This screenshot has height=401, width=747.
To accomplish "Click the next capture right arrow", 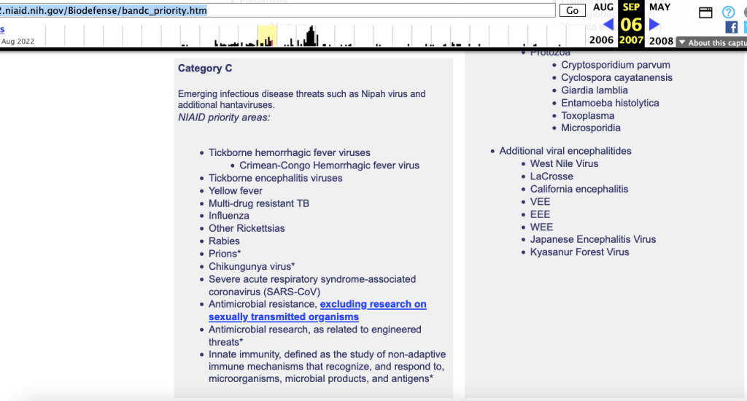I will tap(654, 24).
